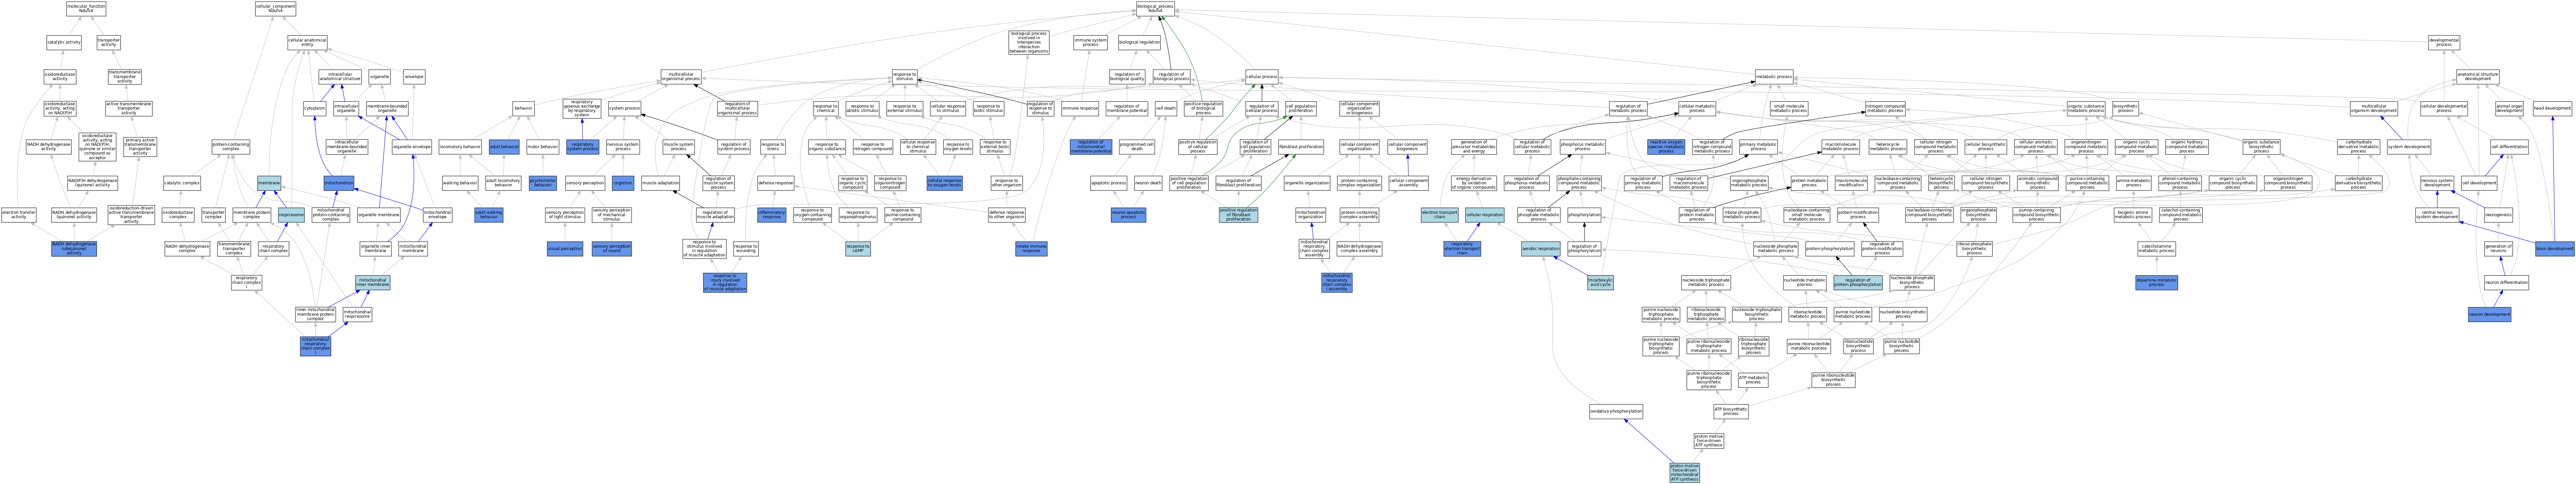Select the light-blue membrane node

tap(269, 183)
